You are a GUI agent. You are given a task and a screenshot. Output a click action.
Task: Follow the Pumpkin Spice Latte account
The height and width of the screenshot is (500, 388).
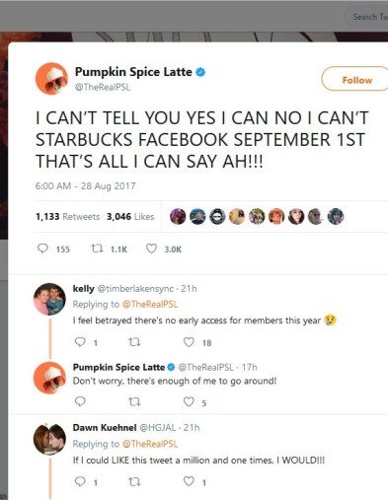[355, 79]
